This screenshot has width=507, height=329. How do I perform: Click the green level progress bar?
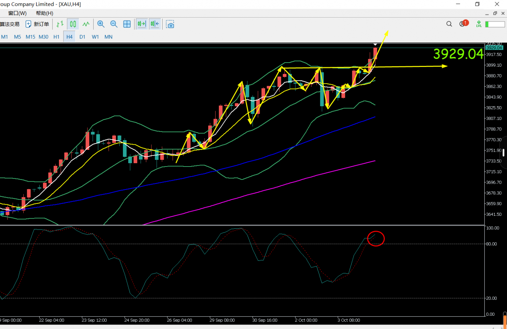(x=495, y=24)
